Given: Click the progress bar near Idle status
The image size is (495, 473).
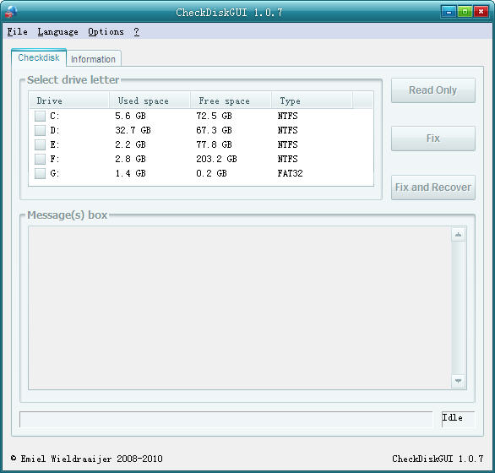Looking at the screenshot, I should point(226,419).
